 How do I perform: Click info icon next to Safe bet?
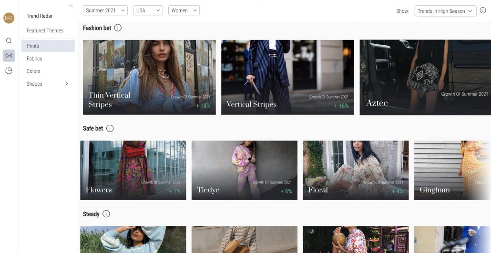(x=110, y=128)
